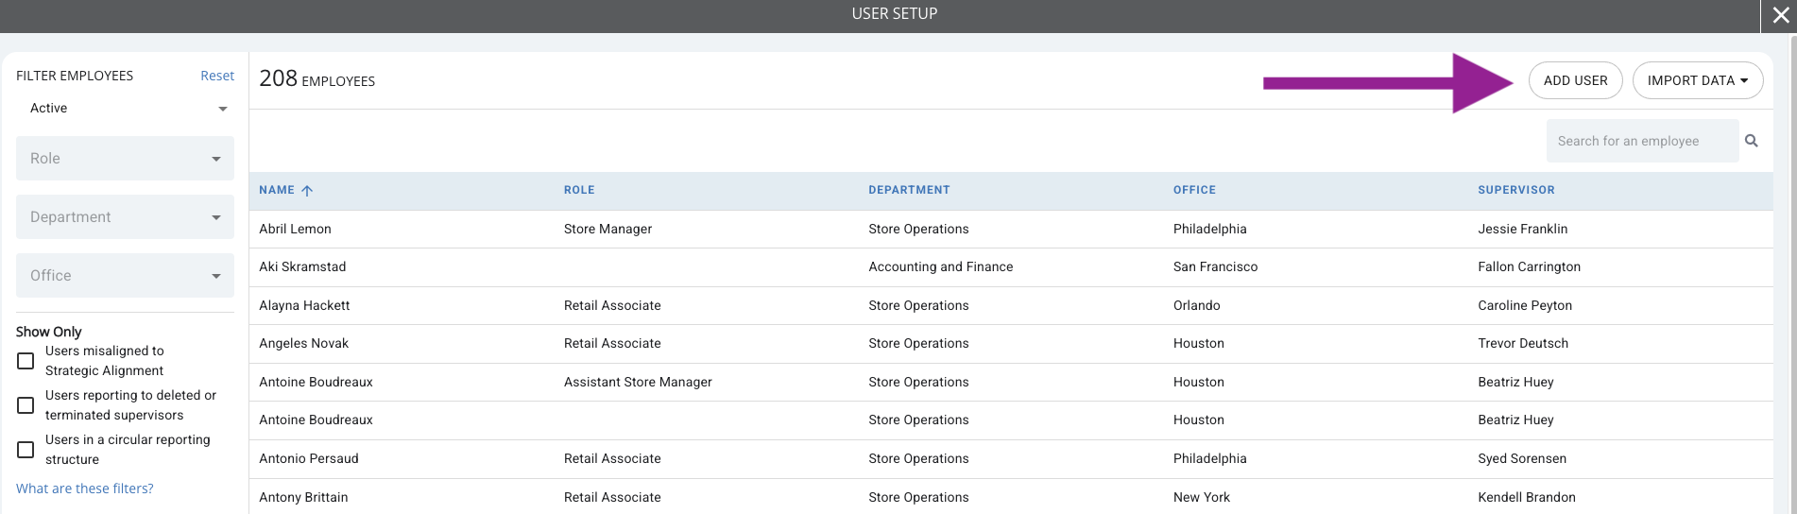Open the Office filter dropdown
The image size is (1797, 514).
125,276
